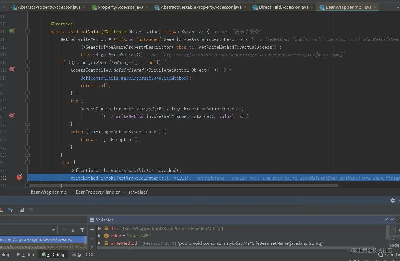Collapse the doPrivileged lambda fold on line 318

pyautogui.click(x=27, y=70)
